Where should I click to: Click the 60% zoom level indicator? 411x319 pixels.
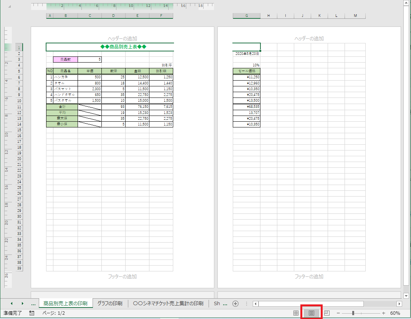point(395,313)
